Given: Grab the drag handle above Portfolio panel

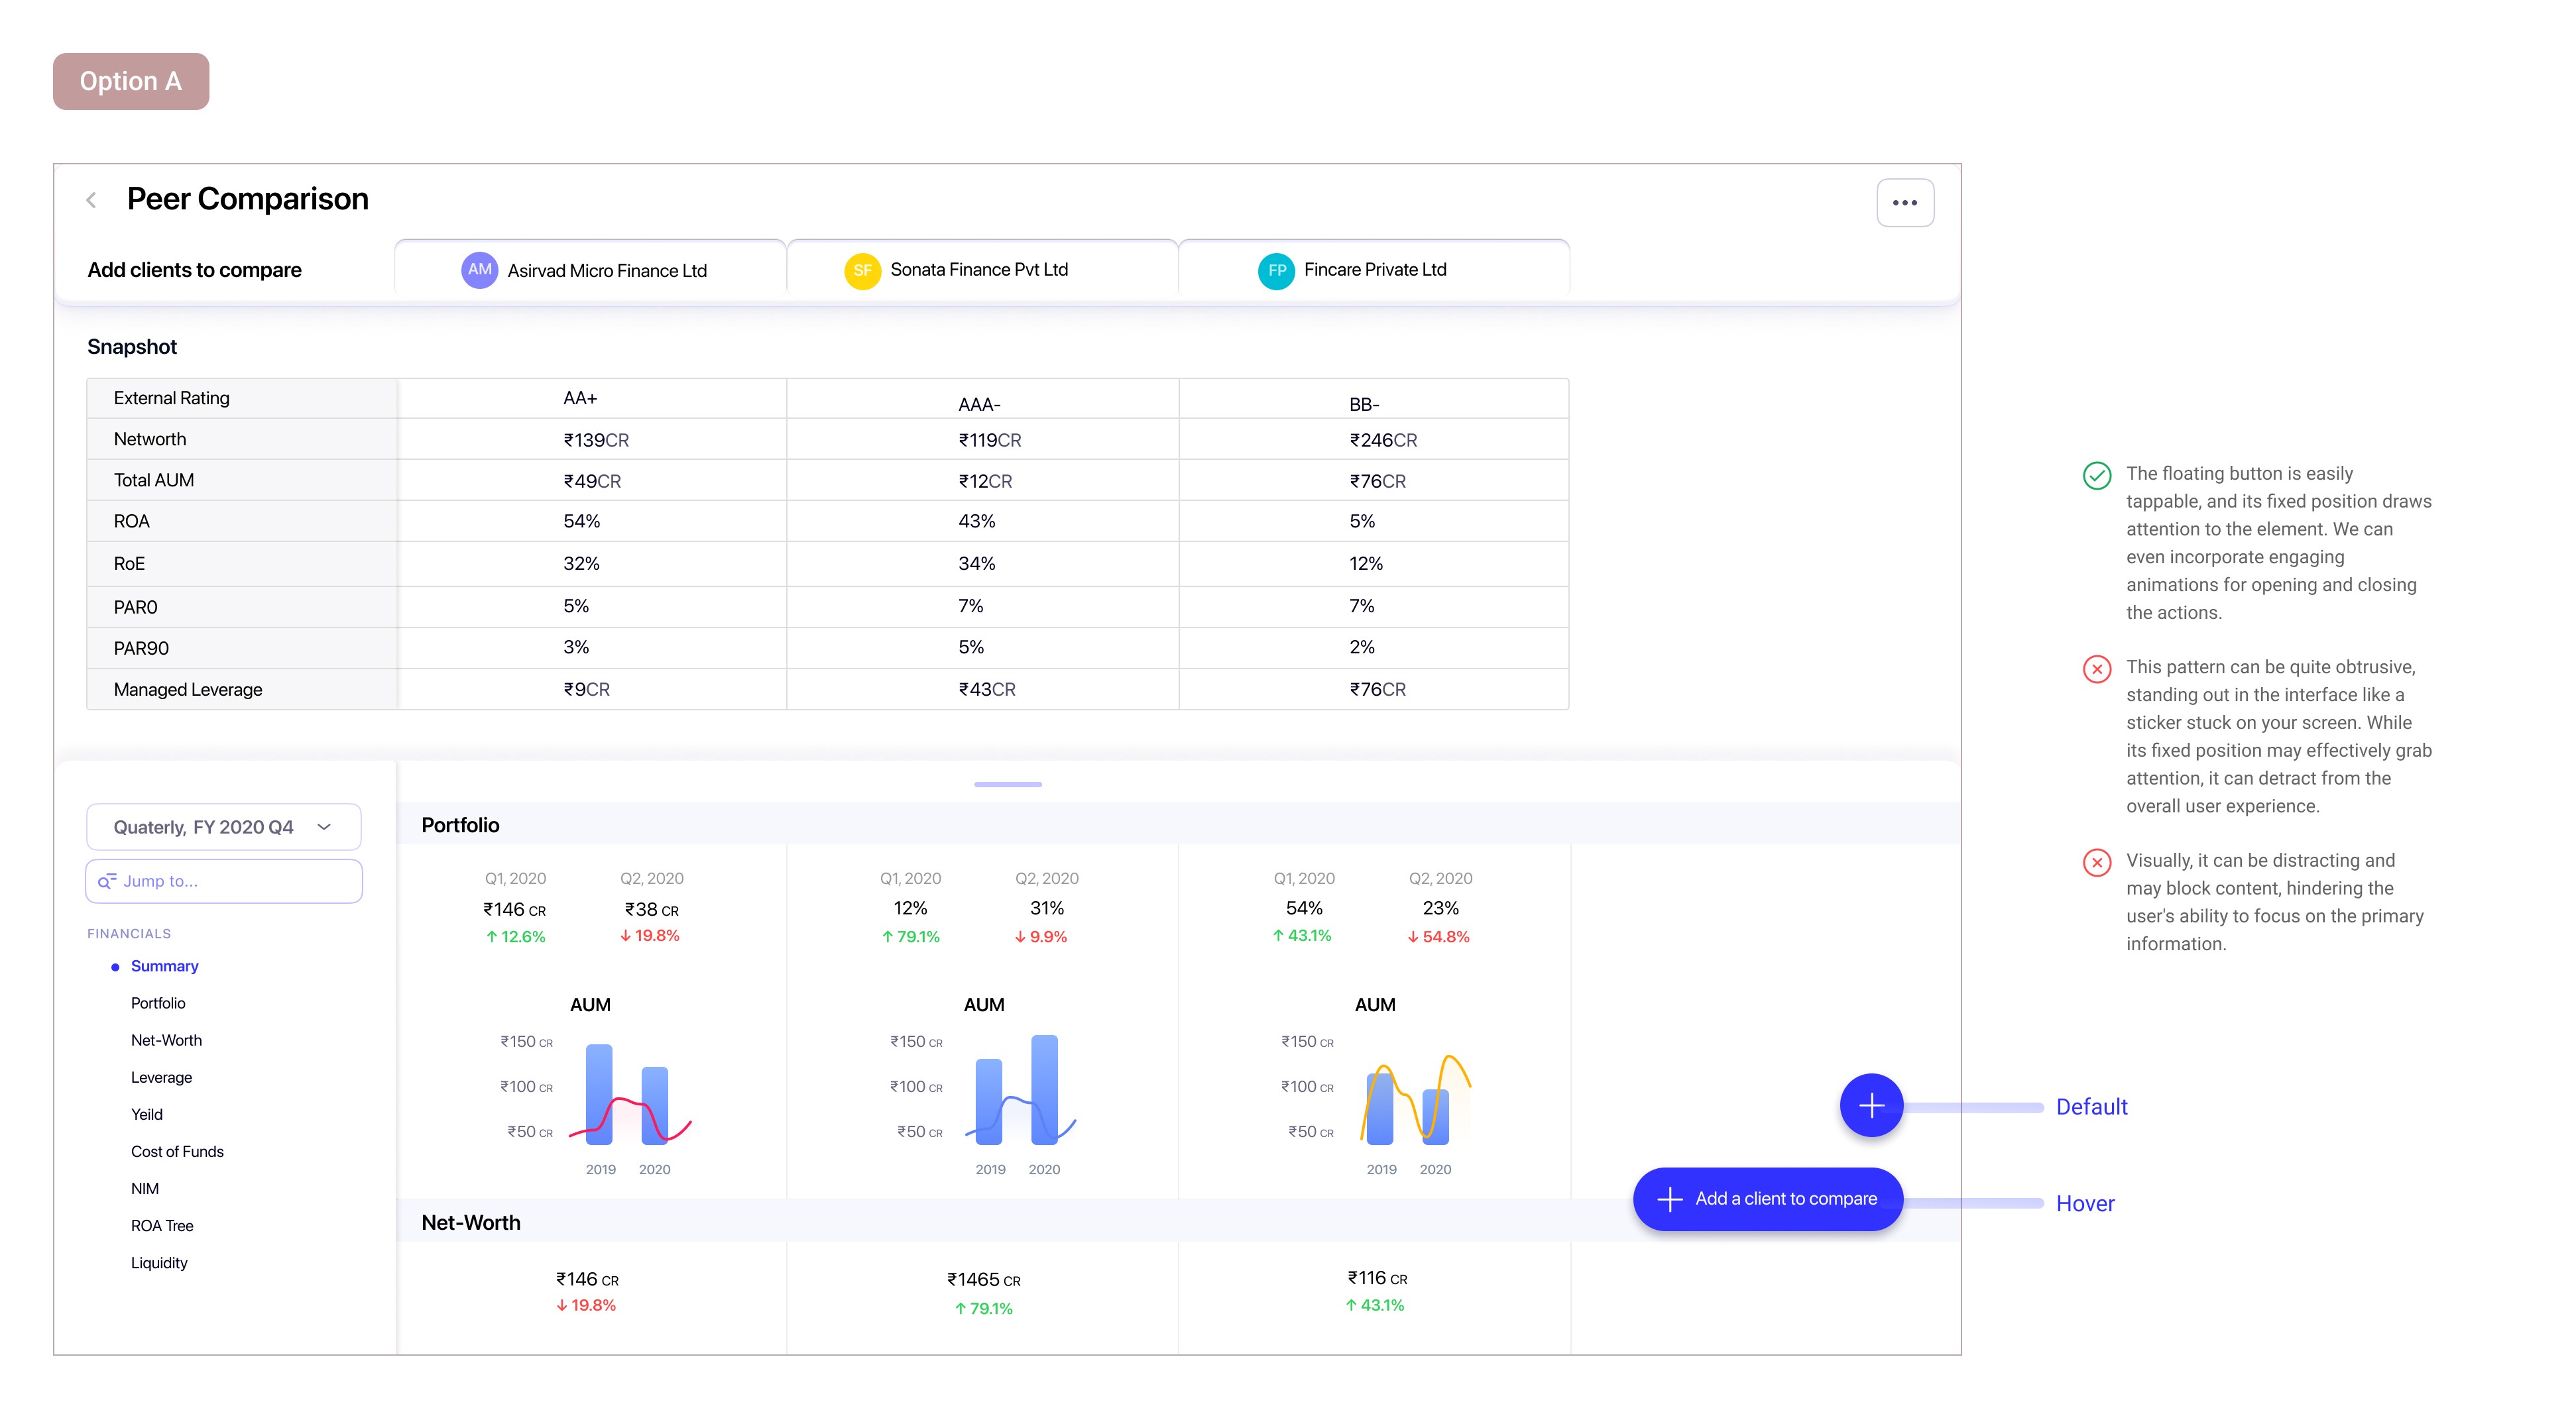Looking at the screenshot, I should click(1007, 785).
